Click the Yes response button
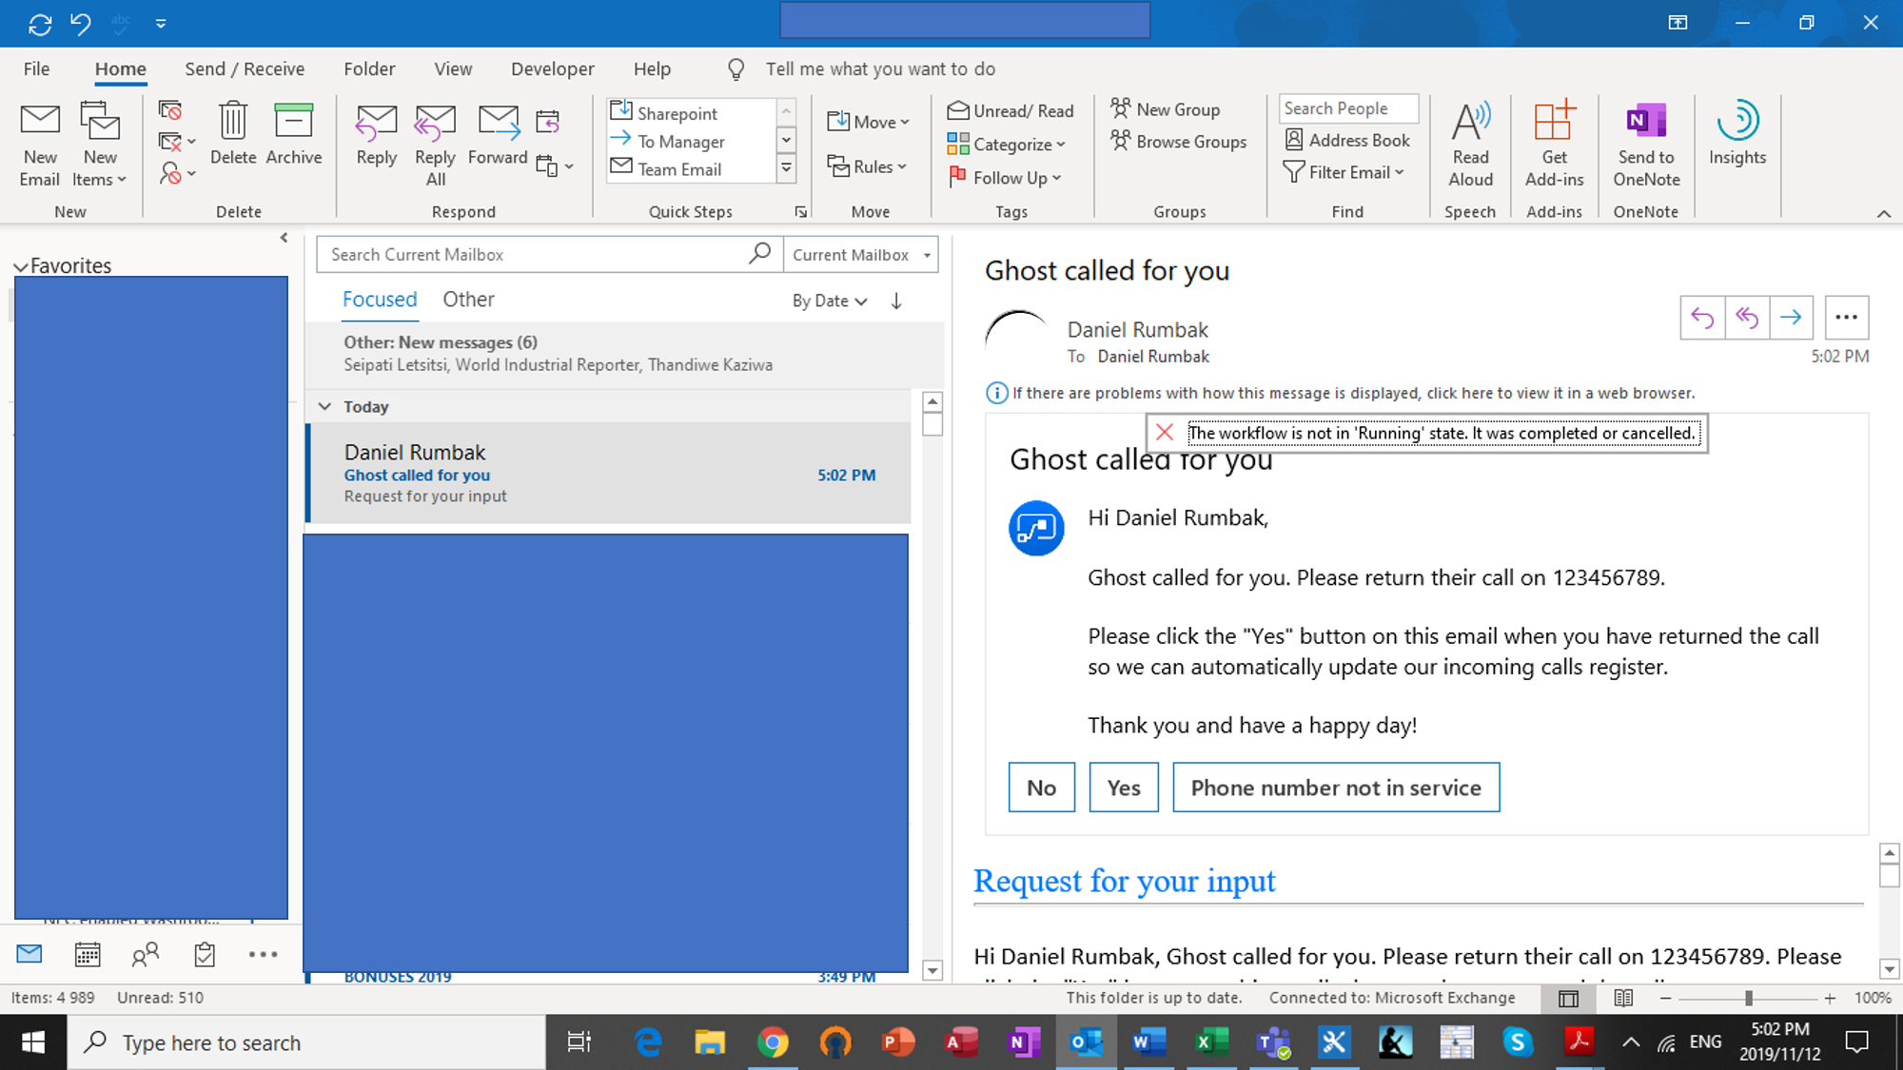Image resolution: width=1903 pixels, height=1070 pixels. [x=1124, y=788]
